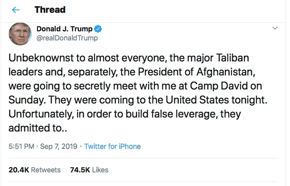Viewport: 290px width, 186px height.
Task: Open the Twitter for iPhone source link
Action: [x=112, y=146]
